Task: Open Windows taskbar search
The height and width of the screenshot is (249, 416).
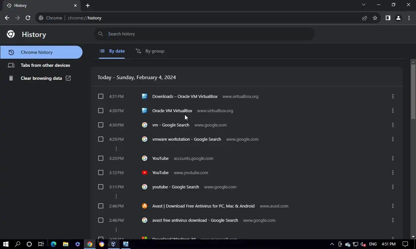Action: tap(18, 244)
